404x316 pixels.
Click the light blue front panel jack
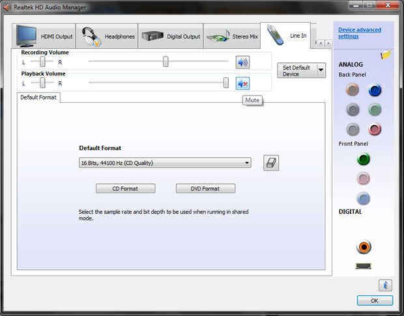coord(364,198)
